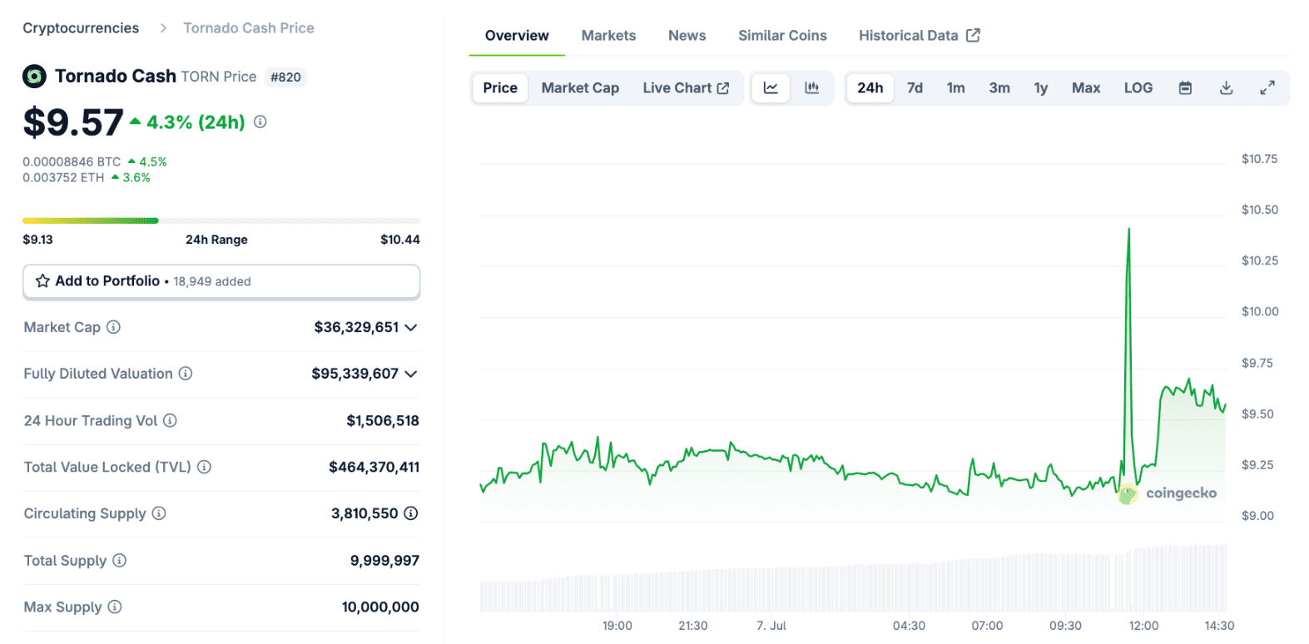This screenshot has width=1309, height=644.
Task: Select the line chart view icon
Action: pyautogui.click(x=771, y=87)
